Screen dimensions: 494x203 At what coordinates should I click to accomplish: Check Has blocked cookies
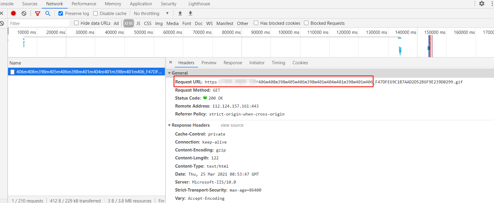click(x=256, y=23)
